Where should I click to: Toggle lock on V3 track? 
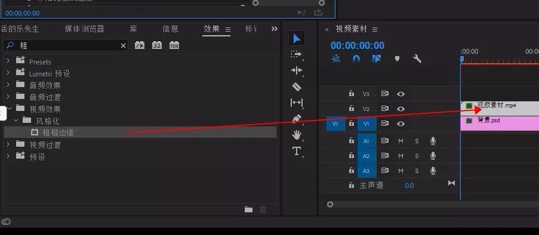[352, 94]
